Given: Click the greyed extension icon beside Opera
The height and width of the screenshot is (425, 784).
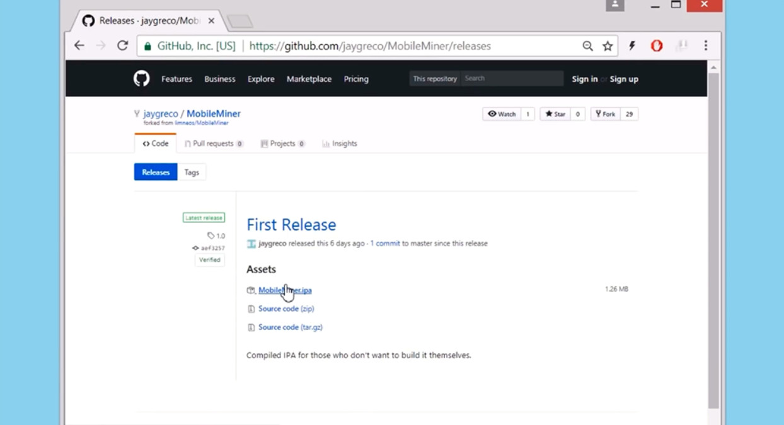Looking at the screenshot, I should [681, 46].
